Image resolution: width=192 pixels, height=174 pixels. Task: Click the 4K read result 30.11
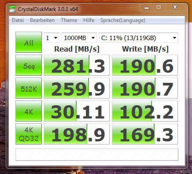77,111
